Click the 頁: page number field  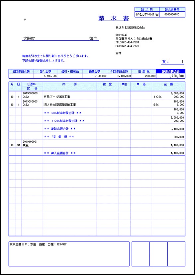point(173,62)
